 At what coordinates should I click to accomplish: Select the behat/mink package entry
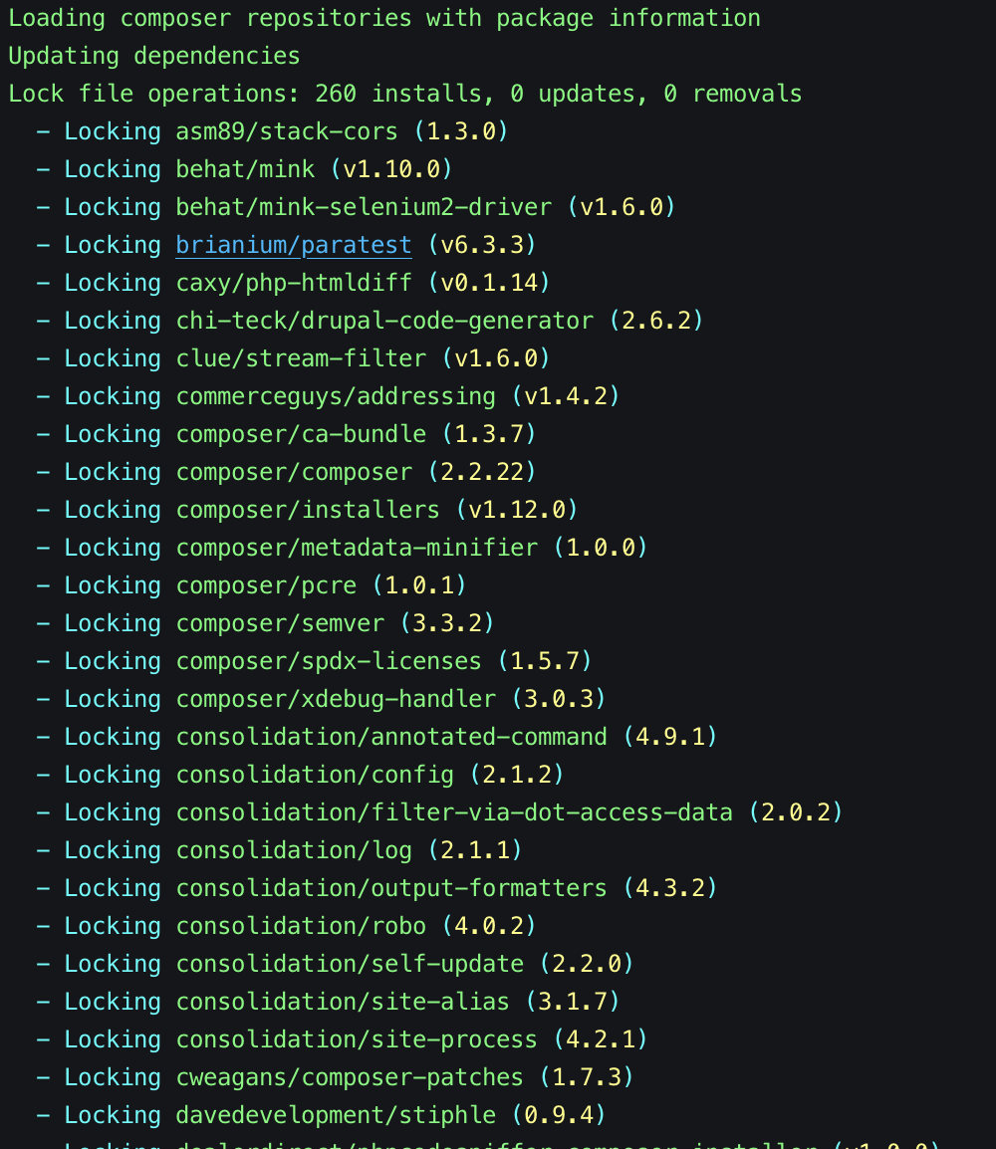244,168
